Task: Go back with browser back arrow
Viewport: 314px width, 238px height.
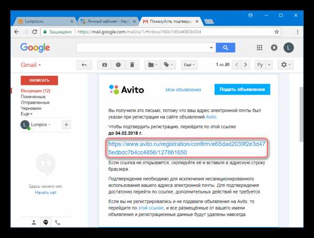Action: click(x=17, y=32)
